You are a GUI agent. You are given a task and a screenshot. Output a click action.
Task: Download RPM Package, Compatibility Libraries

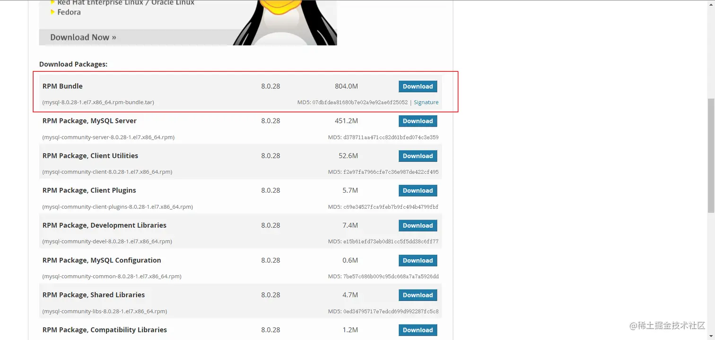pyautogui.click(x=418, y=330)
